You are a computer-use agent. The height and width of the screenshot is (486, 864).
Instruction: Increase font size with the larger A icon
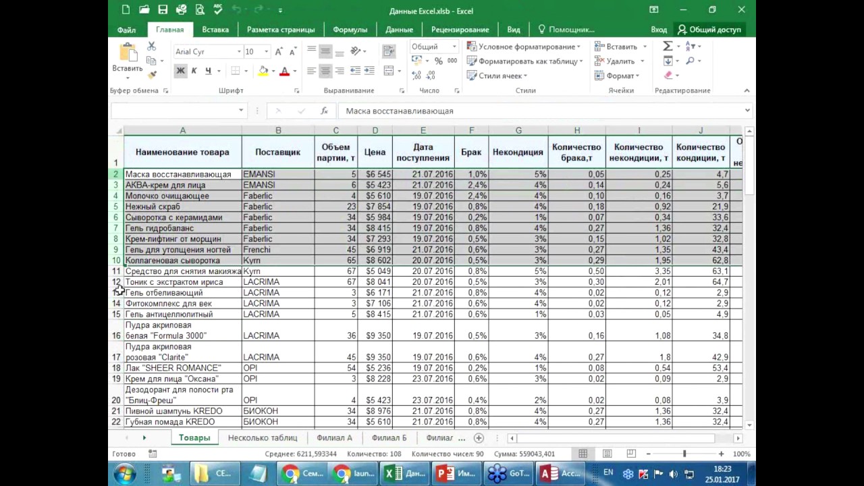[x=279, y=52]
